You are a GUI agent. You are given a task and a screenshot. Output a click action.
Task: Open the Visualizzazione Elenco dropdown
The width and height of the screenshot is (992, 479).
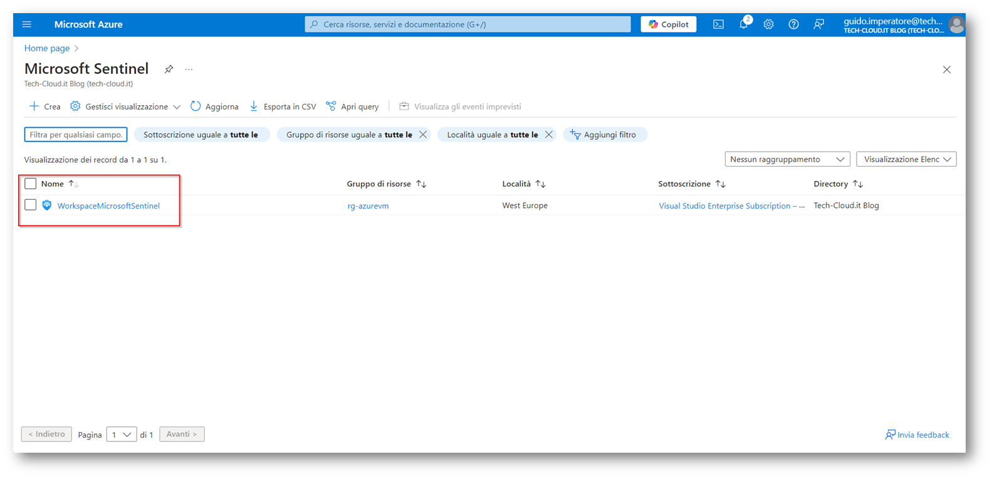(x=906, y=159)
